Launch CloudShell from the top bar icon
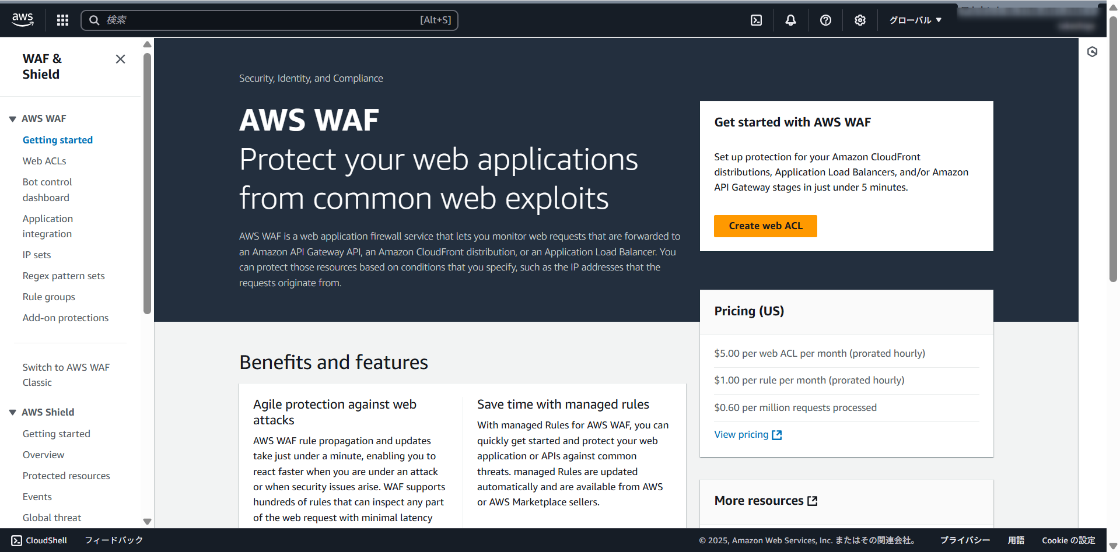This screenshot has height=552, width=1120. (x=756, y=20)
